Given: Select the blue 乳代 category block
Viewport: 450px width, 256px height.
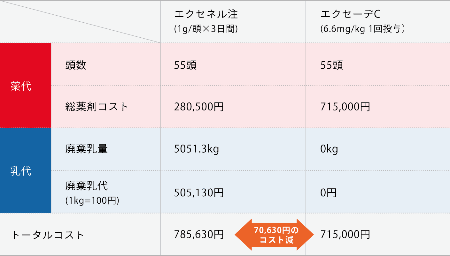Looking at the screenshot, I should tap(26, 170).
